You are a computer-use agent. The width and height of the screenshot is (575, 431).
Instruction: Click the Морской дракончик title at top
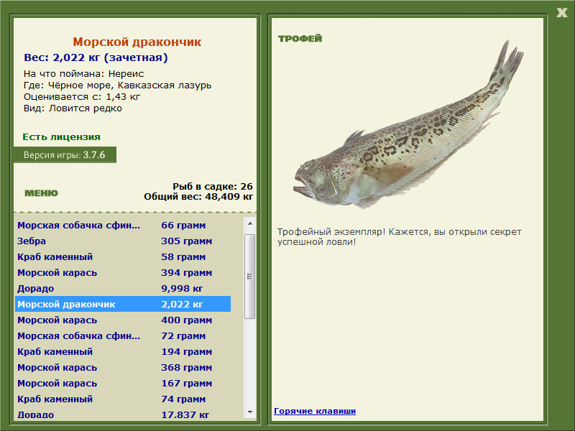click(x=137, y=42)
